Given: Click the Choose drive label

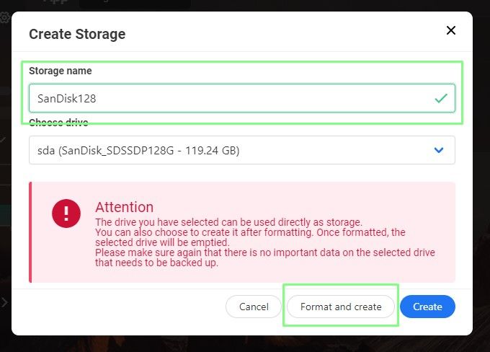Looking at the screenshot, I should click(58, 123).
